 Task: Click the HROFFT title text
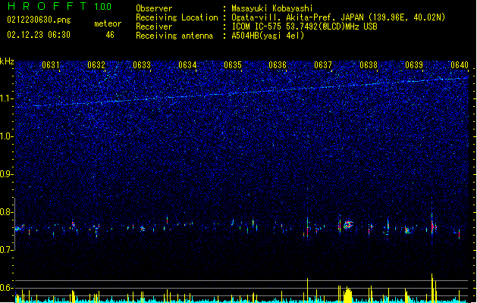pyautogui.click(x=46, y=6)
